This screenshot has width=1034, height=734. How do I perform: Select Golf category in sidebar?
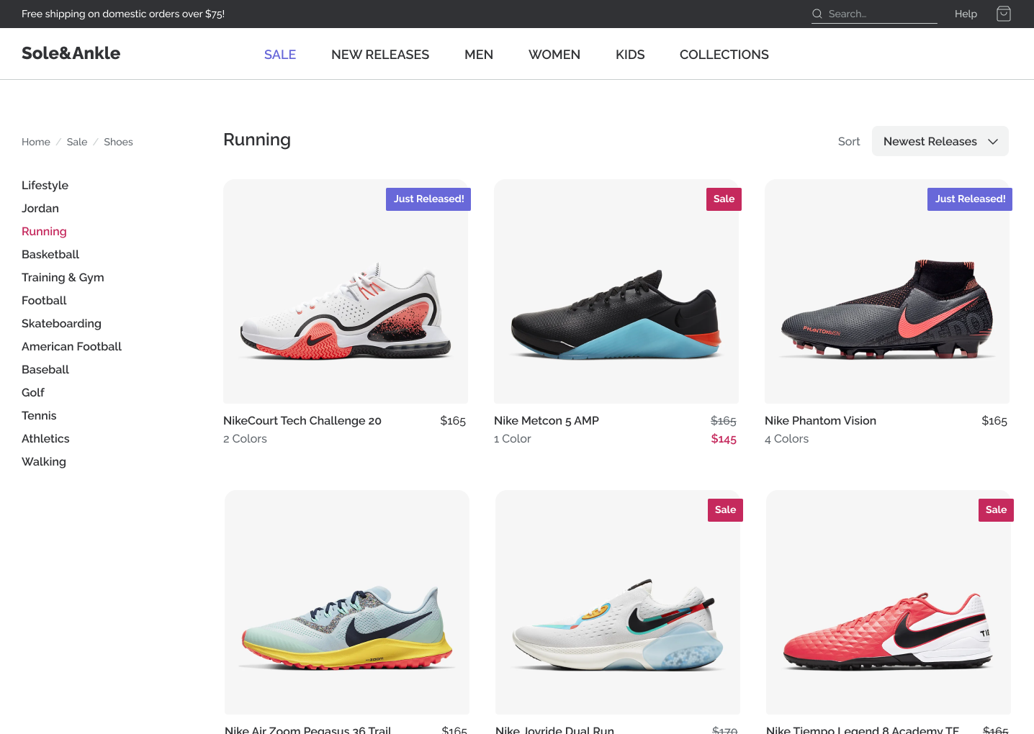click(33, 392)
